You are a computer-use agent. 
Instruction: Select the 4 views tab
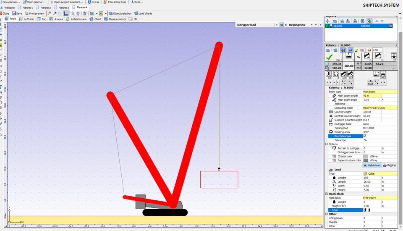(x=56, y=19)
